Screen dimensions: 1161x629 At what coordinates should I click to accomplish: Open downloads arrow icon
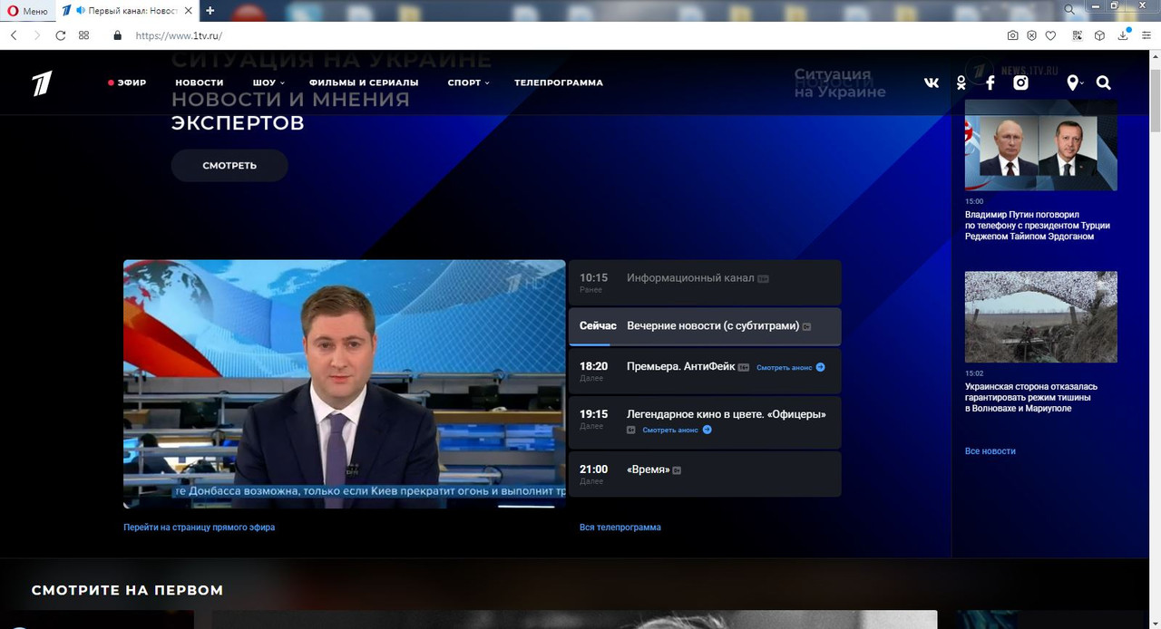coord(1123,35)
